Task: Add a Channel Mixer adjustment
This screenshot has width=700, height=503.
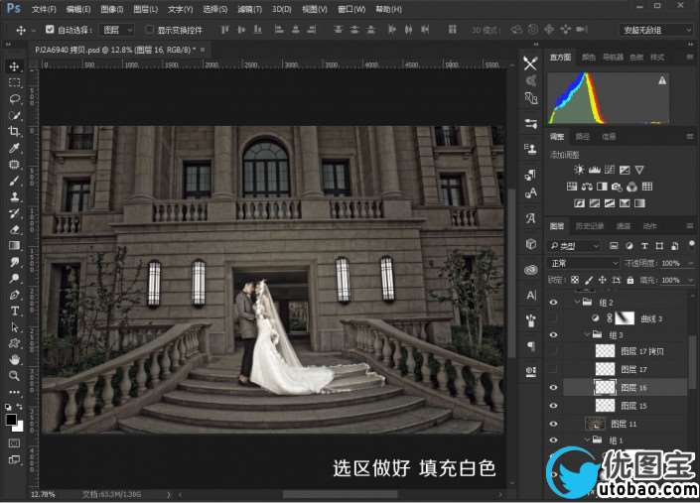Action: coord(632,187)
